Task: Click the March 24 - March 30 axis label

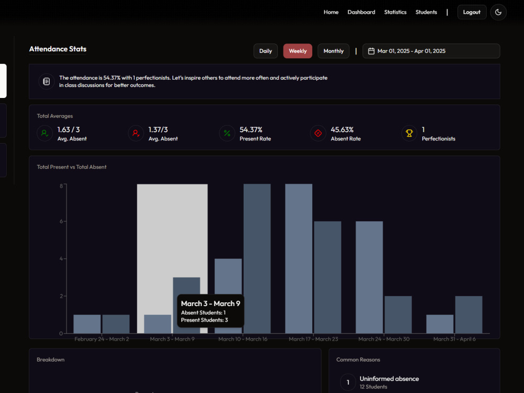Action: coord(384,339)
